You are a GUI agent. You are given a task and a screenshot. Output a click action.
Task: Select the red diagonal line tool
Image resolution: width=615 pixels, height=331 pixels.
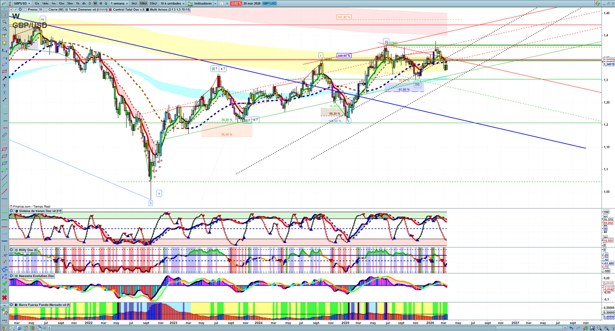coord(4,192)
